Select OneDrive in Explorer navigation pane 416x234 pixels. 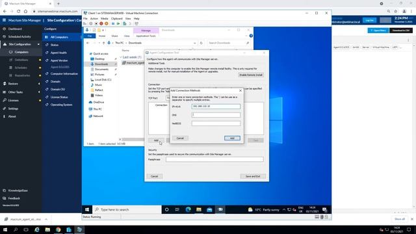[x=98, y=102]
